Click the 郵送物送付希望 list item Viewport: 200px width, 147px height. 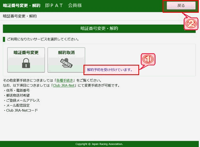(18, 95)
